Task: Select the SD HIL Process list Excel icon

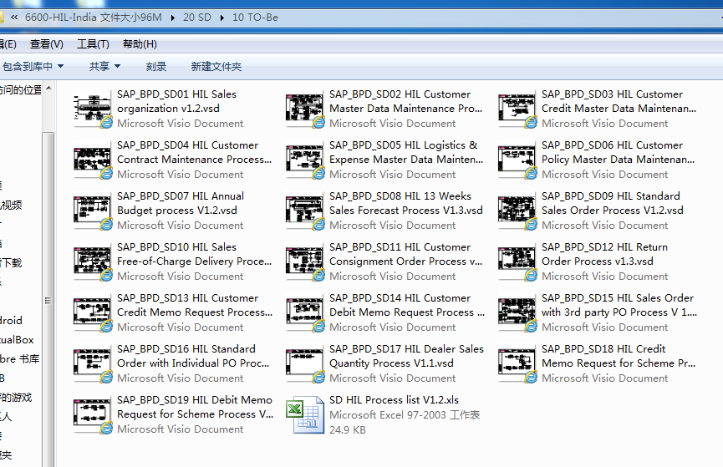Action: (x=305, y=415)
